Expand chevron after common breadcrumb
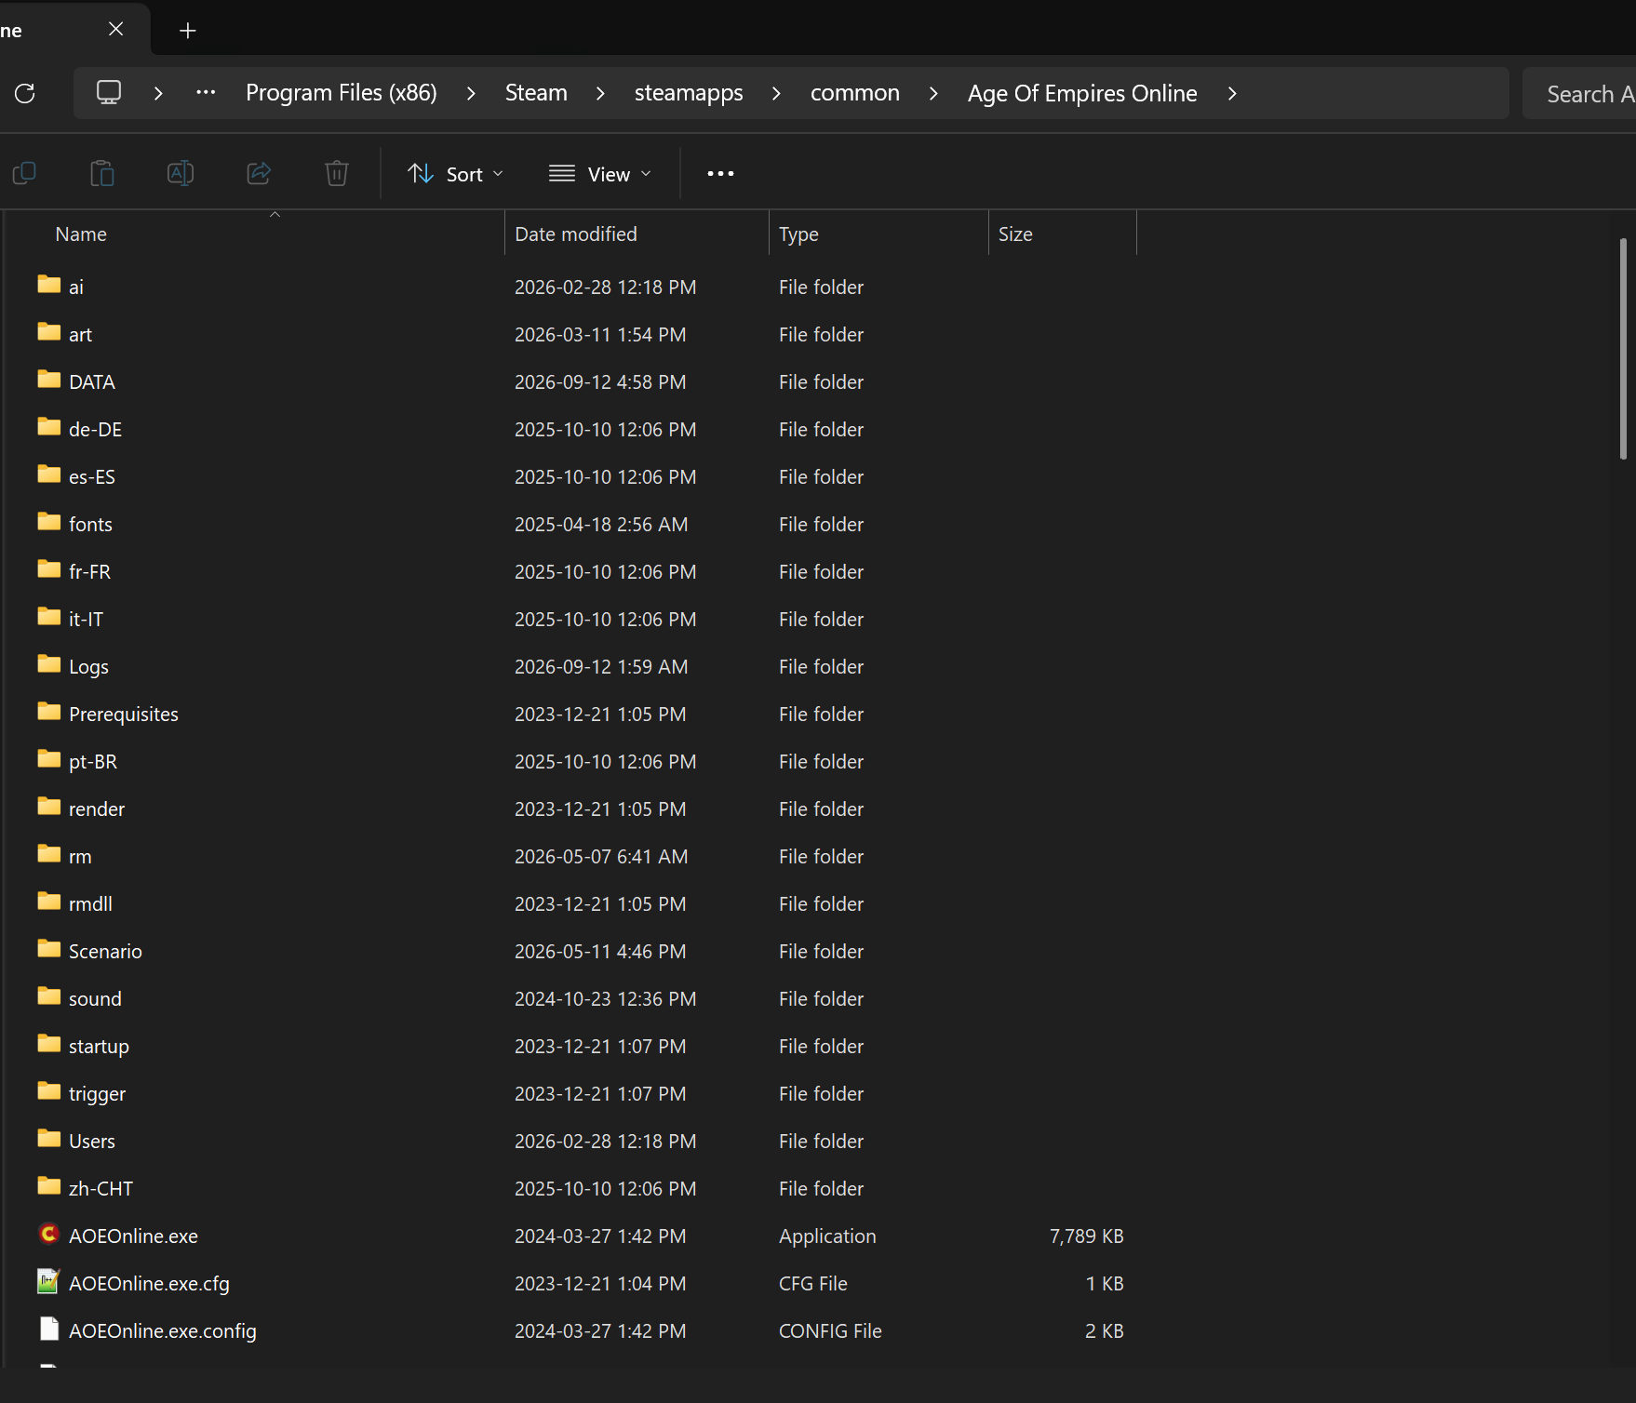This screenshot has height=1403, width=1636. click(x=933, y=93)
